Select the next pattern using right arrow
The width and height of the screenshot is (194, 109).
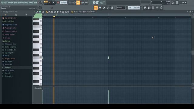click(x=141, y=8)
